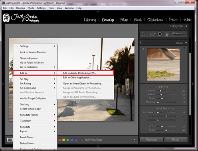Select the Spot Removal tool icon
The height and width of the screenshot is (151, 198).
pos(152,34)
